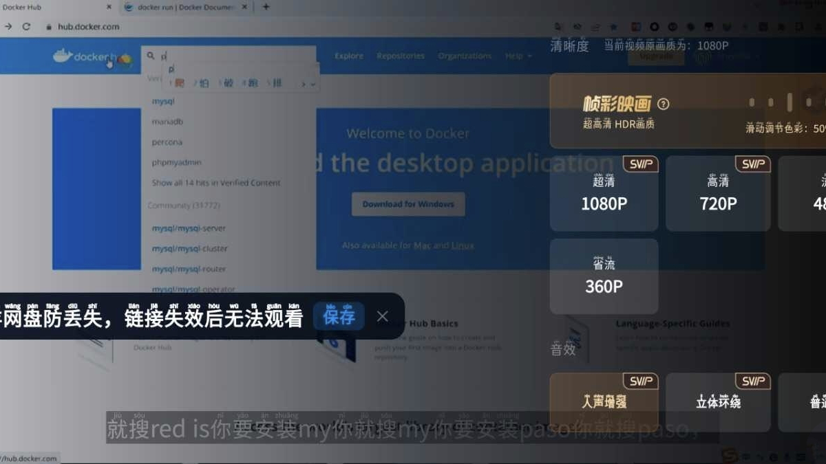Select the 720P 高清 quality option
This screenshot has width=826, height=464.
pyautogui.click(x=718, y=193)
